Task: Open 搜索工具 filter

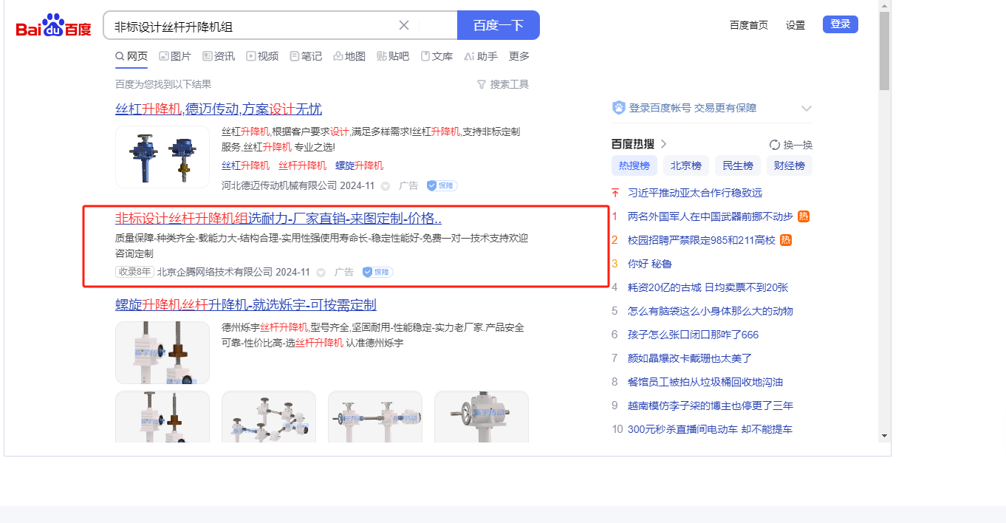Action: coord(503,84)
